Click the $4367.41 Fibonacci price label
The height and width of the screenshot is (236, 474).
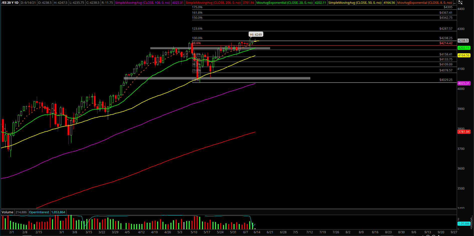[446, 13]
